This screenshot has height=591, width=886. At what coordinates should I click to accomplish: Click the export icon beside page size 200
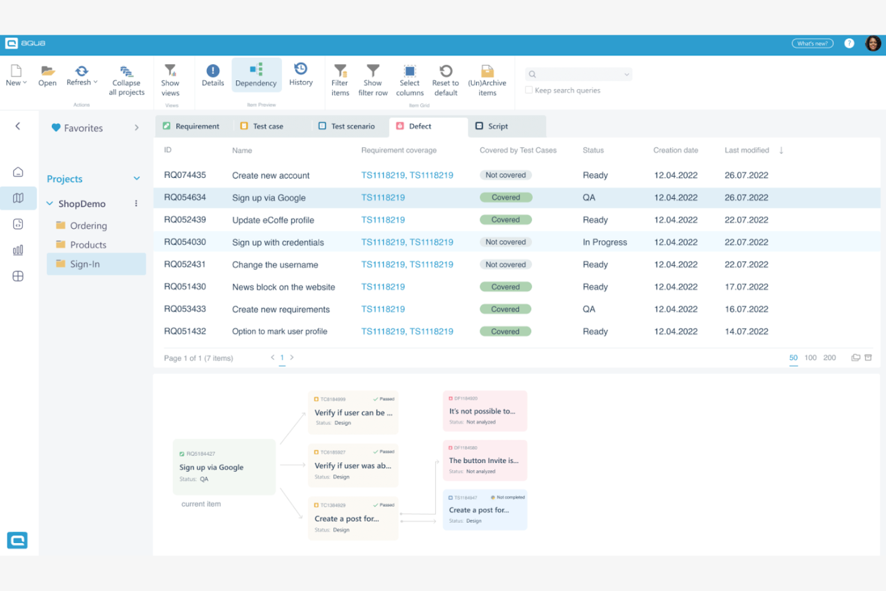855,357
